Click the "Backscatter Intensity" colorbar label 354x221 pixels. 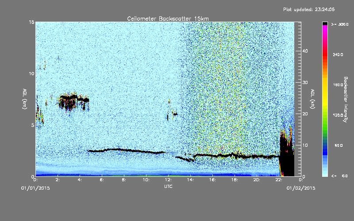(x=346, y=99)
